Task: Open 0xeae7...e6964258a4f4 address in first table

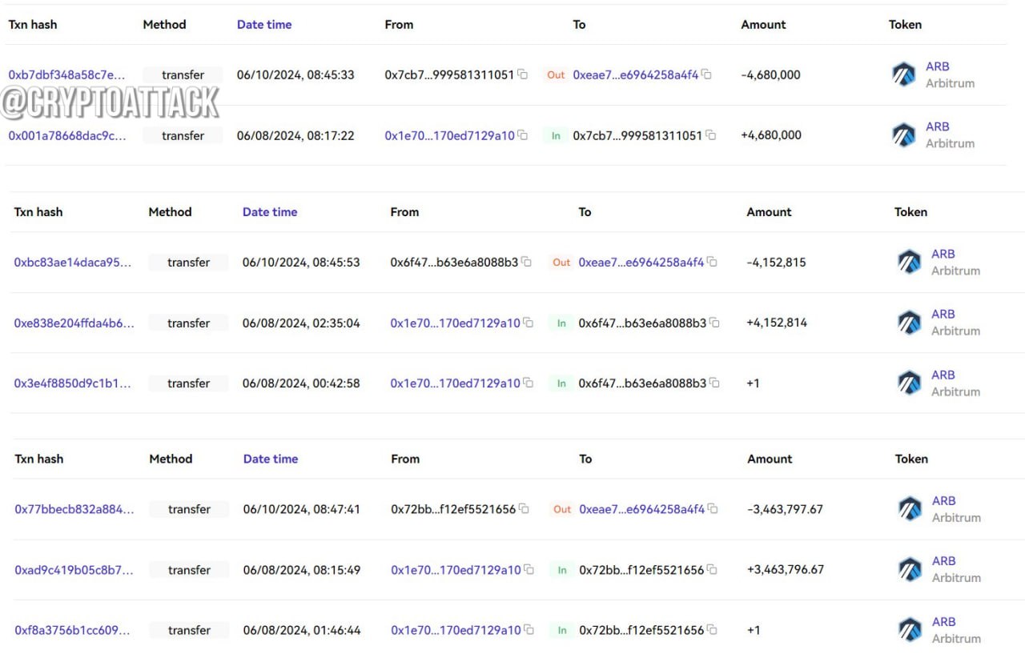Action: [x=636, y=74]
